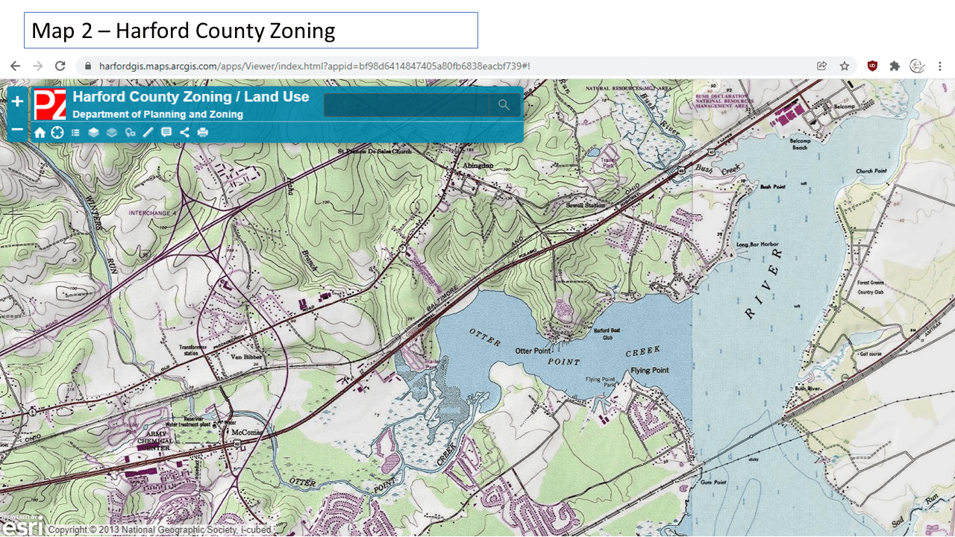Open the Legend widget
Screen dimensions: 955x537
(75, 132)
